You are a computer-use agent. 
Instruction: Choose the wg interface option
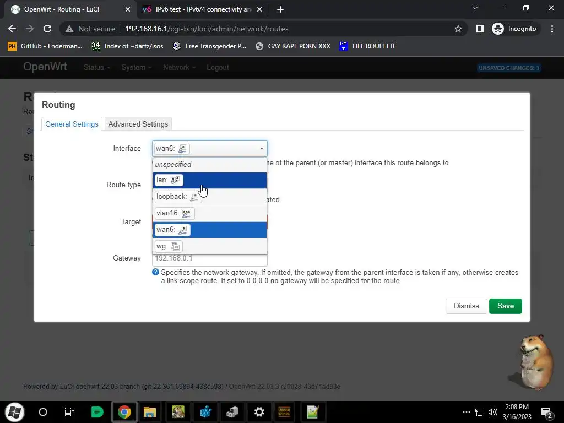[x=210, y=246]
